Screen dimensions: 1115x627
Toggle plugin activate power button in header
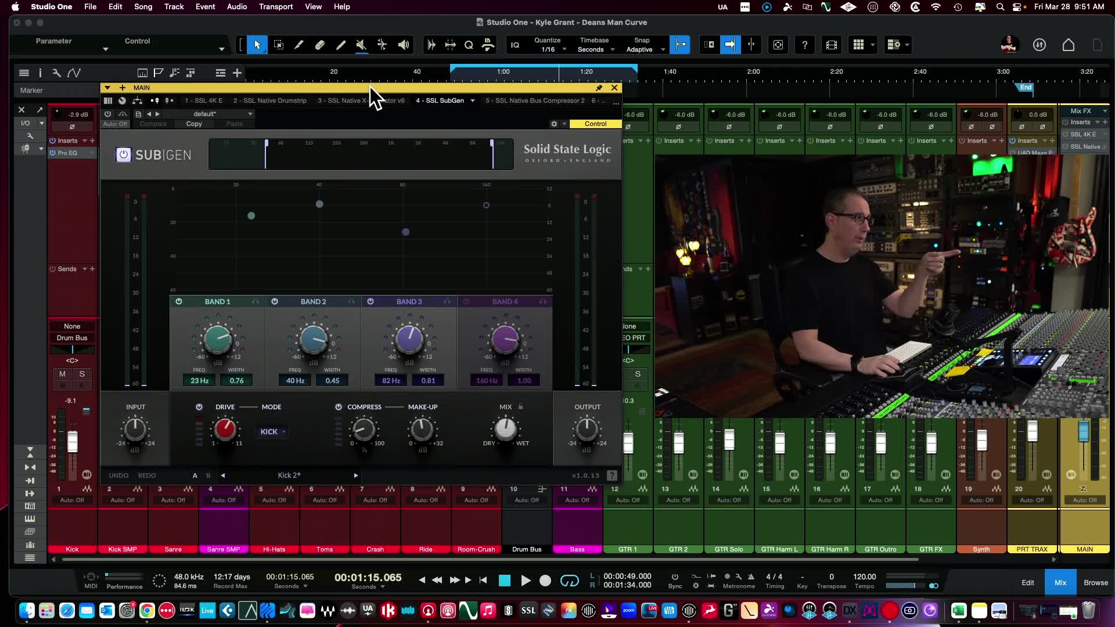pyautogui.click(x=107, y=114)
